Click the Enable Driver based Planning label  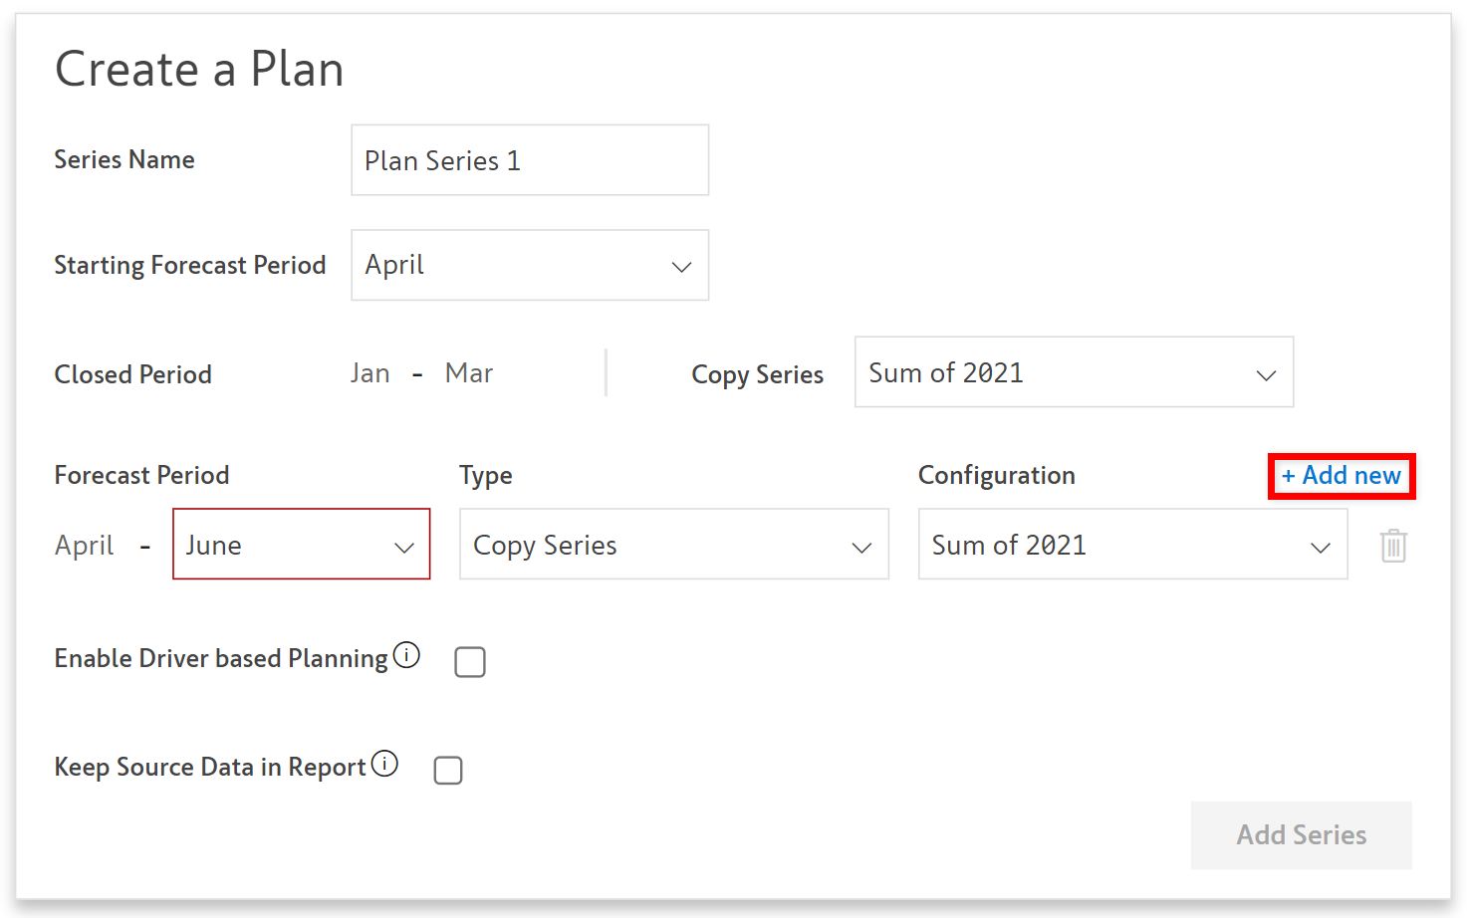(x=221, y=659)
